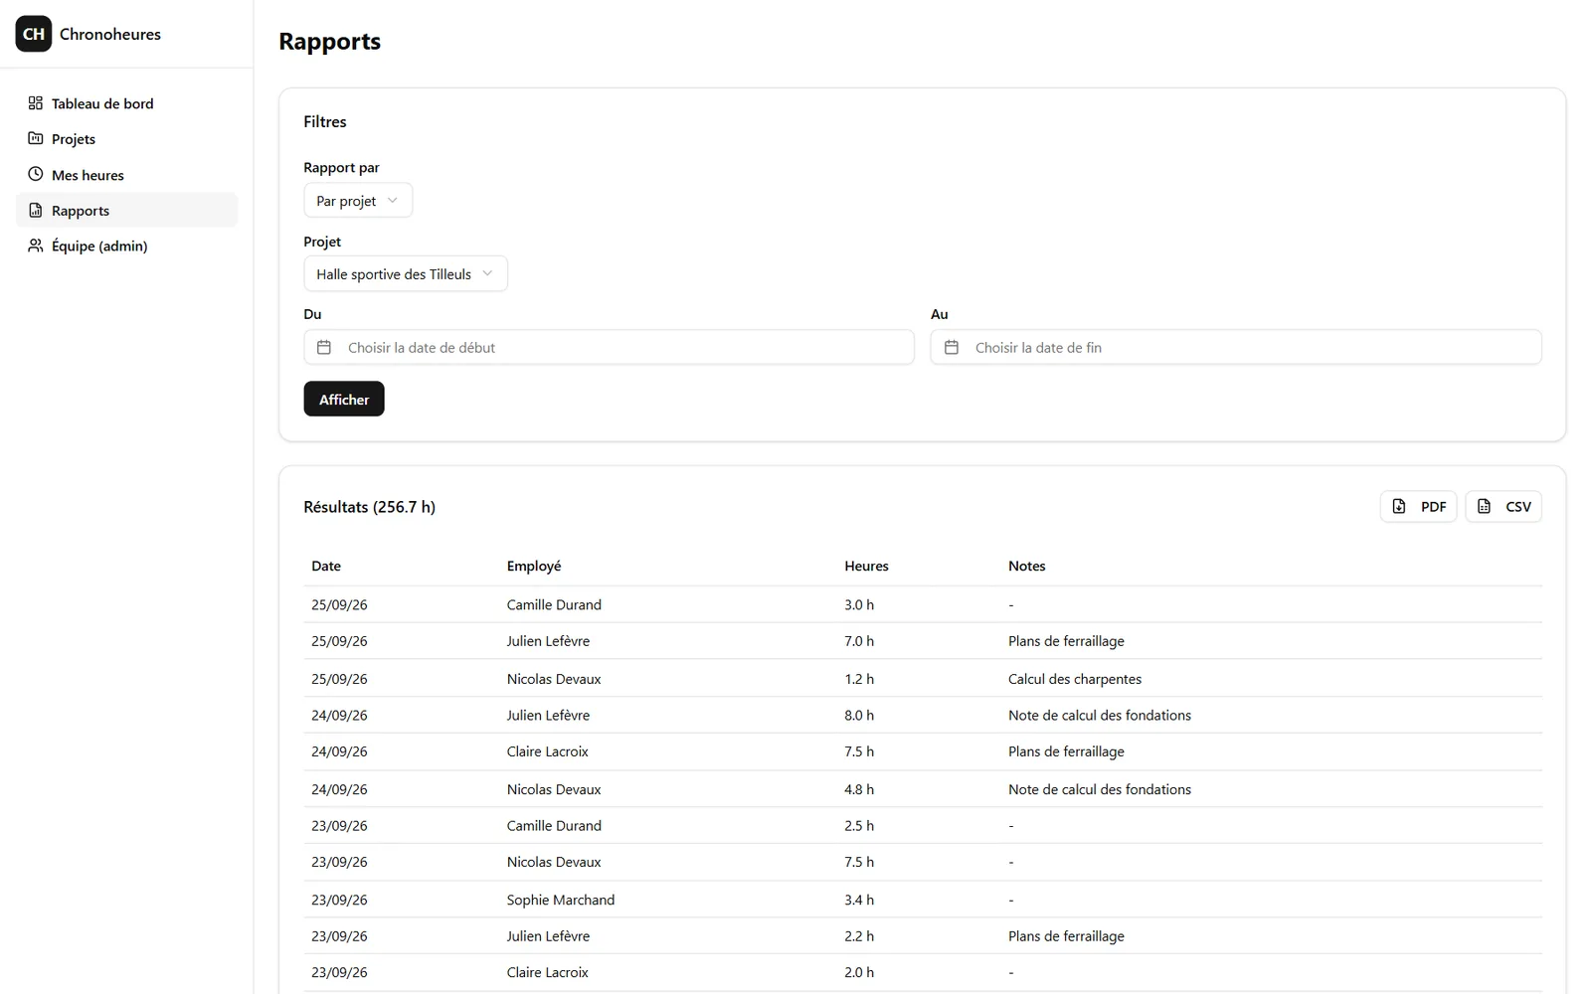1591x994 pixels.
Task: Click the CSV file icon
Action: pyautogui.click(x=1485, y=507)
